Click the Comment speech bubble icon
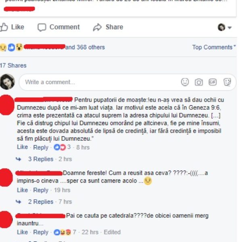The height and width of the screenshot is (242, 242). 42,27
